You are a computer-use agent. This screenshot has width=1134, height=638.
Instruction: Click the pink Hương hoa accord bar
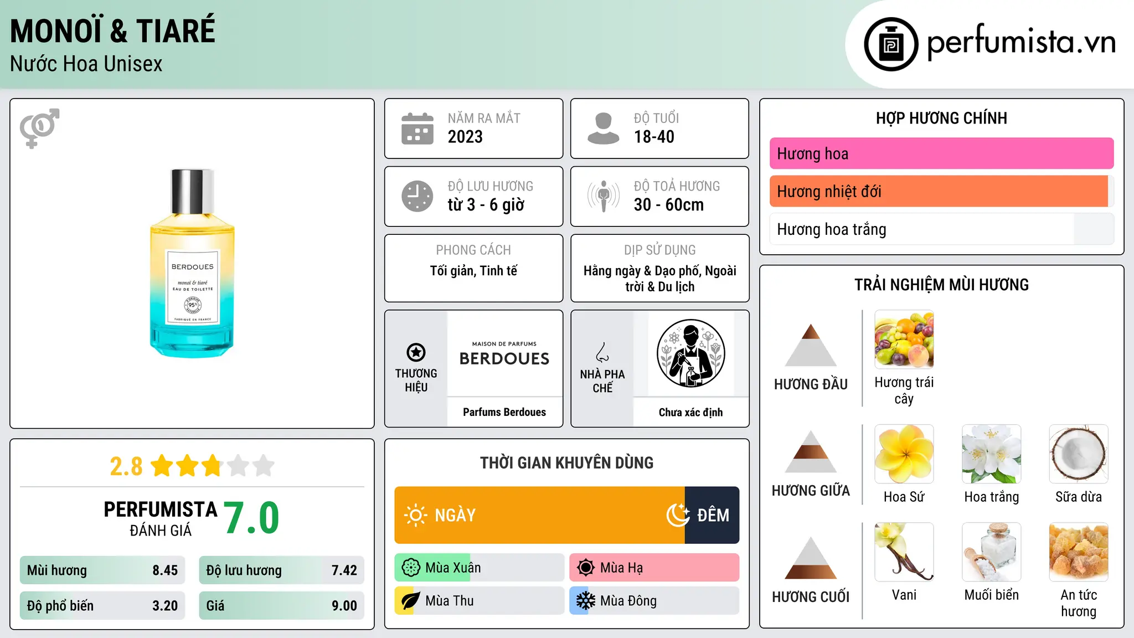941,153
